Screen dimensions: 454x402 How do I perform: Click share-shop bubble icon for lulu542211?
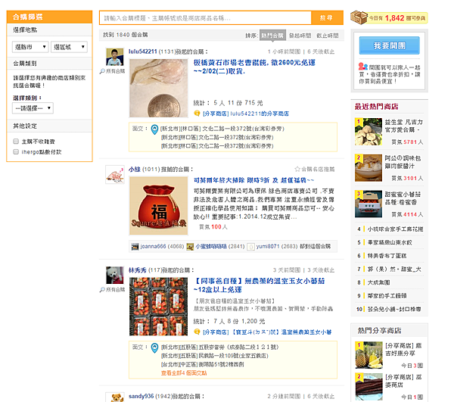(197, 114)
